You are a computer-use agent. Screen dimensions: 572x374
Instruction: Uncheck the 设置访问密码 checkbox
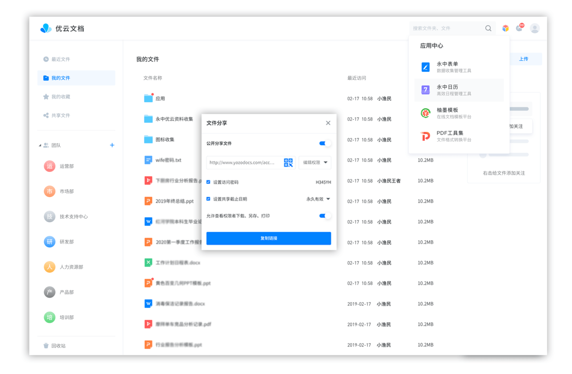(209, 182)
